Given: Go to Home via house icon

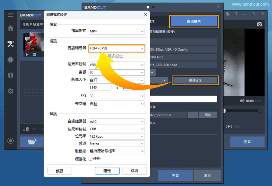Looking at the screenshot, I should click(10, 28).
